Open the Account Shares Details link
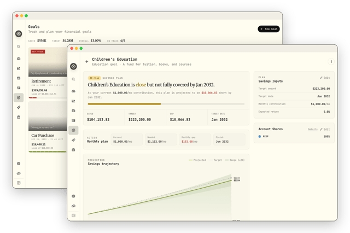The image size is (350, 233). (313, 129)
